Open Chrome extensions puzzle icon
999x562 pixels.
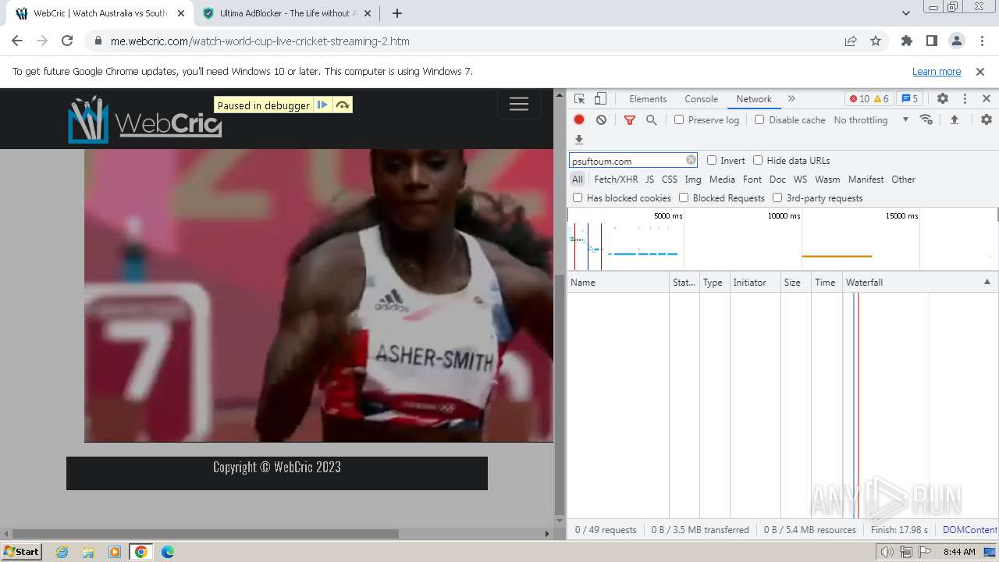[906, 41]
